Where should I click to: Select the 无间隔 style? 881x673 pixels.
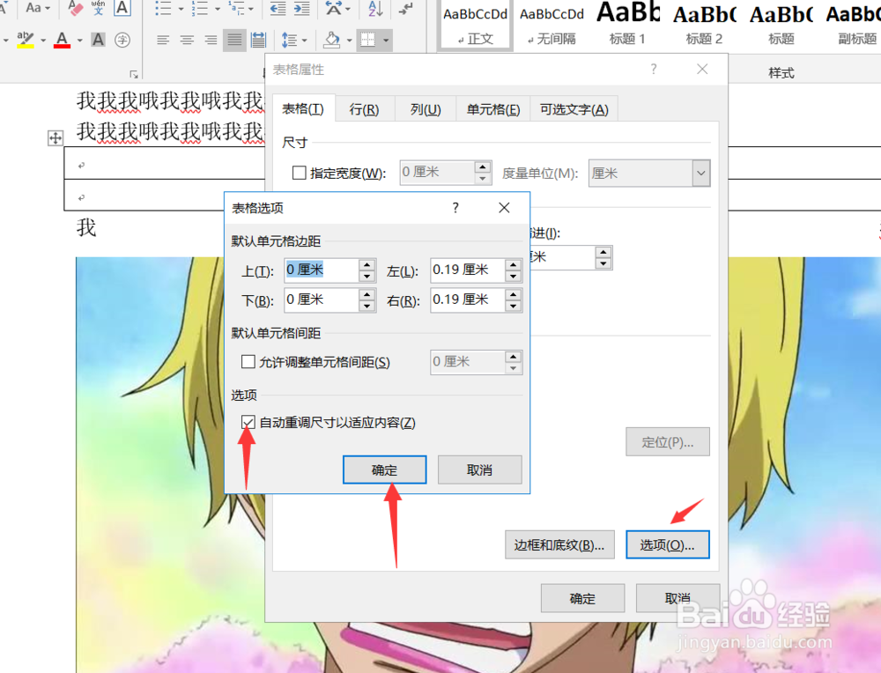552,26
